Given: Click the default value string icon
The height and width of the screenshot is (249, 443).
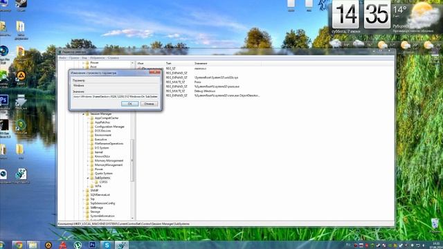Looking at the screenshot, I should 139,68.
